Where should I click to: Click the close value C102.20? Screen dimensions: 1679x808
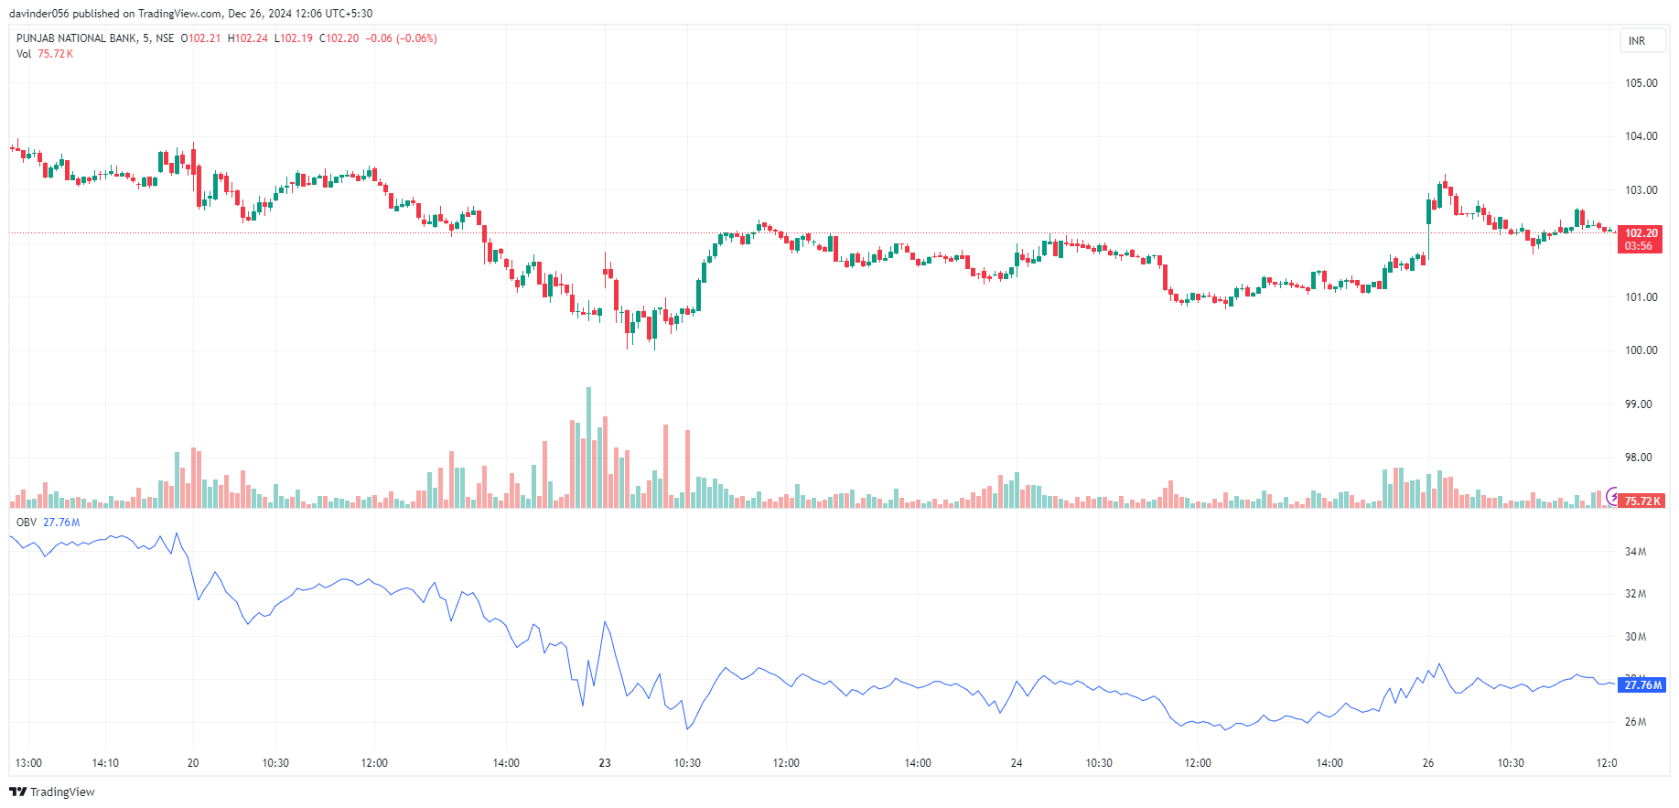click(339, 38)
